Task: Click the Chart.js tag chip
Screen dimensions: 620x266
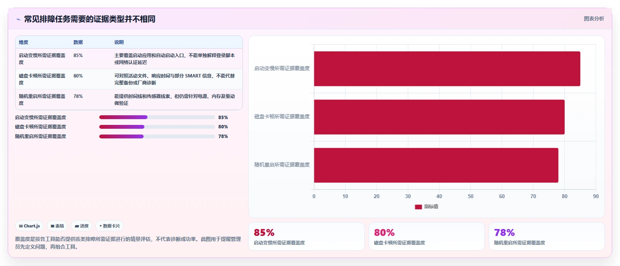Action: tap(29, 226)
